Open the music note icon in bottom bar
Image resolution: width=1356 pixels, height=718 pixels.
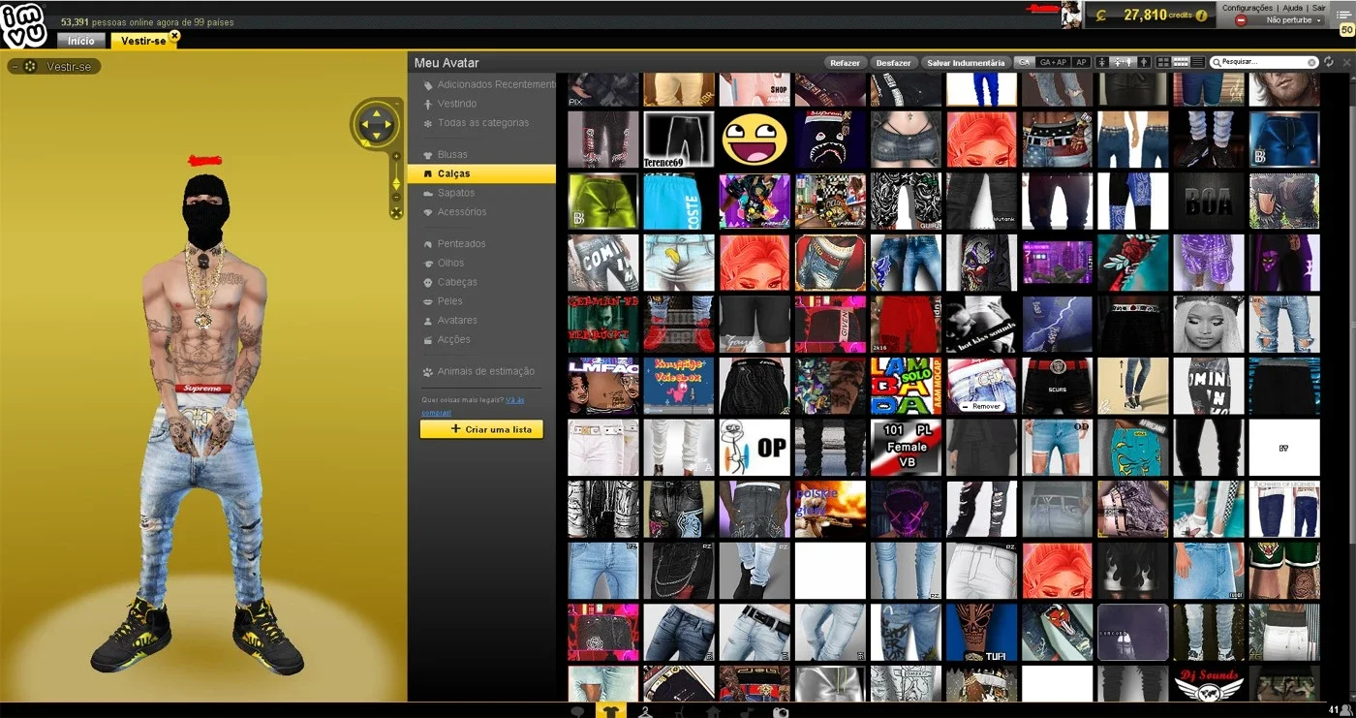click(747, 712)
